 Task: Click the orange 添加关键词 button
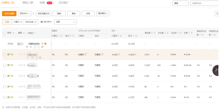click(x=9, y=14)
